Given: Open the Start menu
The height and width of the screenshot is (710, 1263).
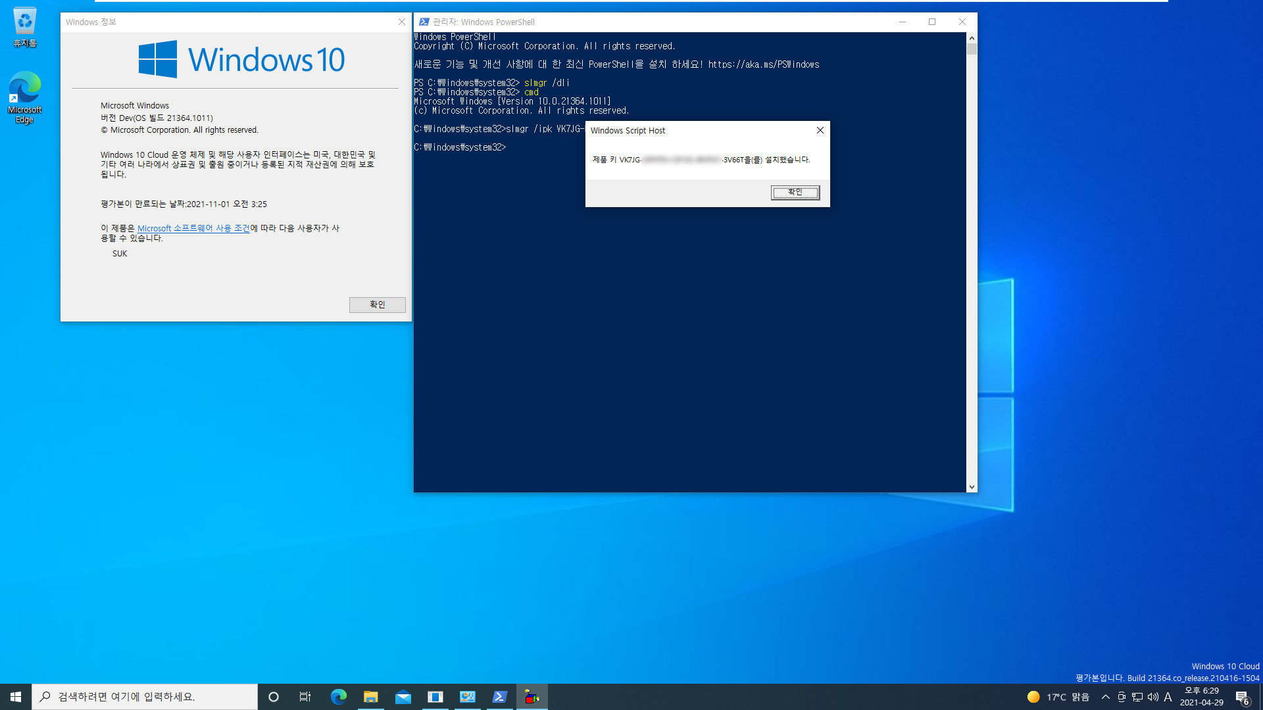Looking at the screenshot, I should (x=16, y=697).
